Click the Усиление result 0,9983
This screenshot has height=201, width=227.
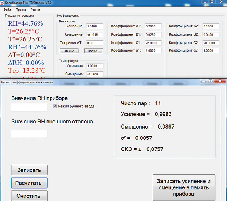[163, 114]
